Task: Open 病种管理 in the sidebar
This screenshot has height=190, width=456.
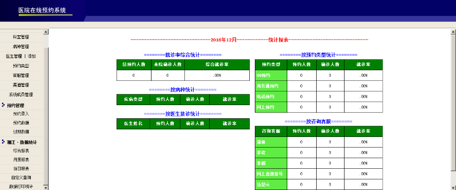Action: [x=21, y=46]
